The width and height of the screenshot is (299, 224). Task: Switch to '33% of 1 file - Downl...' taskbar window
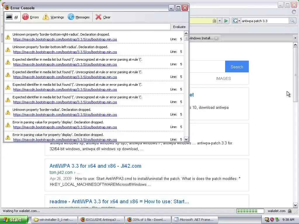point(148,220)
